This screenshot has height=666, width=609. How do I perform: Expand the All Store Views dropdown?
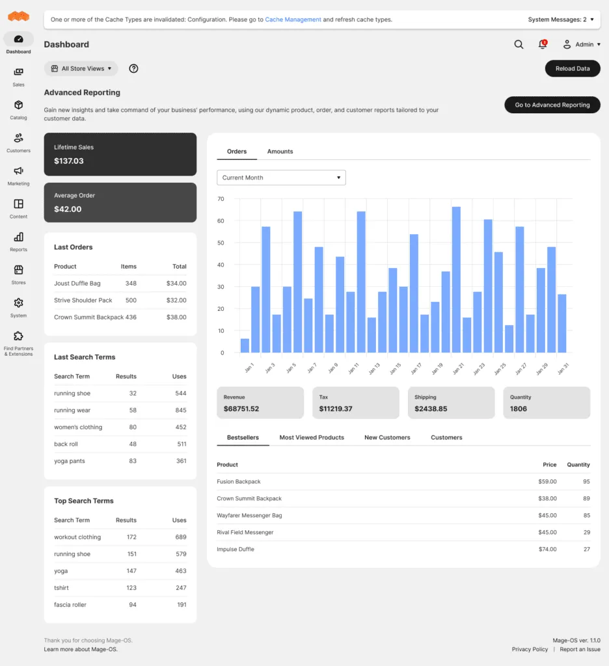[x=81, y=68]
